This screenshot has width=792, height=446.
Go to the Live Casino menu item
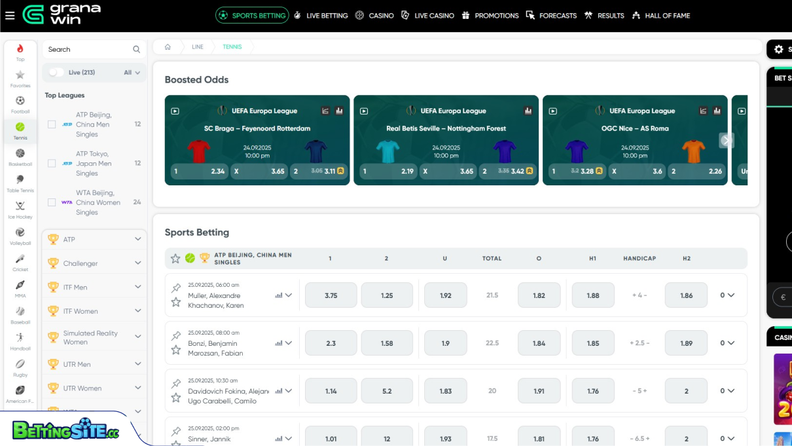(x=427, y=16)
